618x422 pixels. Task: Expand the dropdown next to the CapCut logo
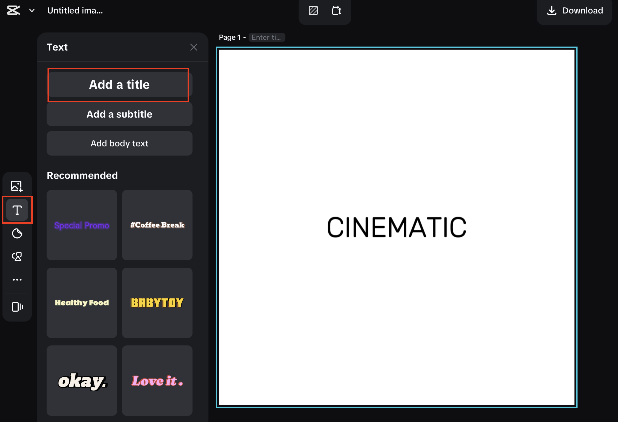click(x=32, y=10)
